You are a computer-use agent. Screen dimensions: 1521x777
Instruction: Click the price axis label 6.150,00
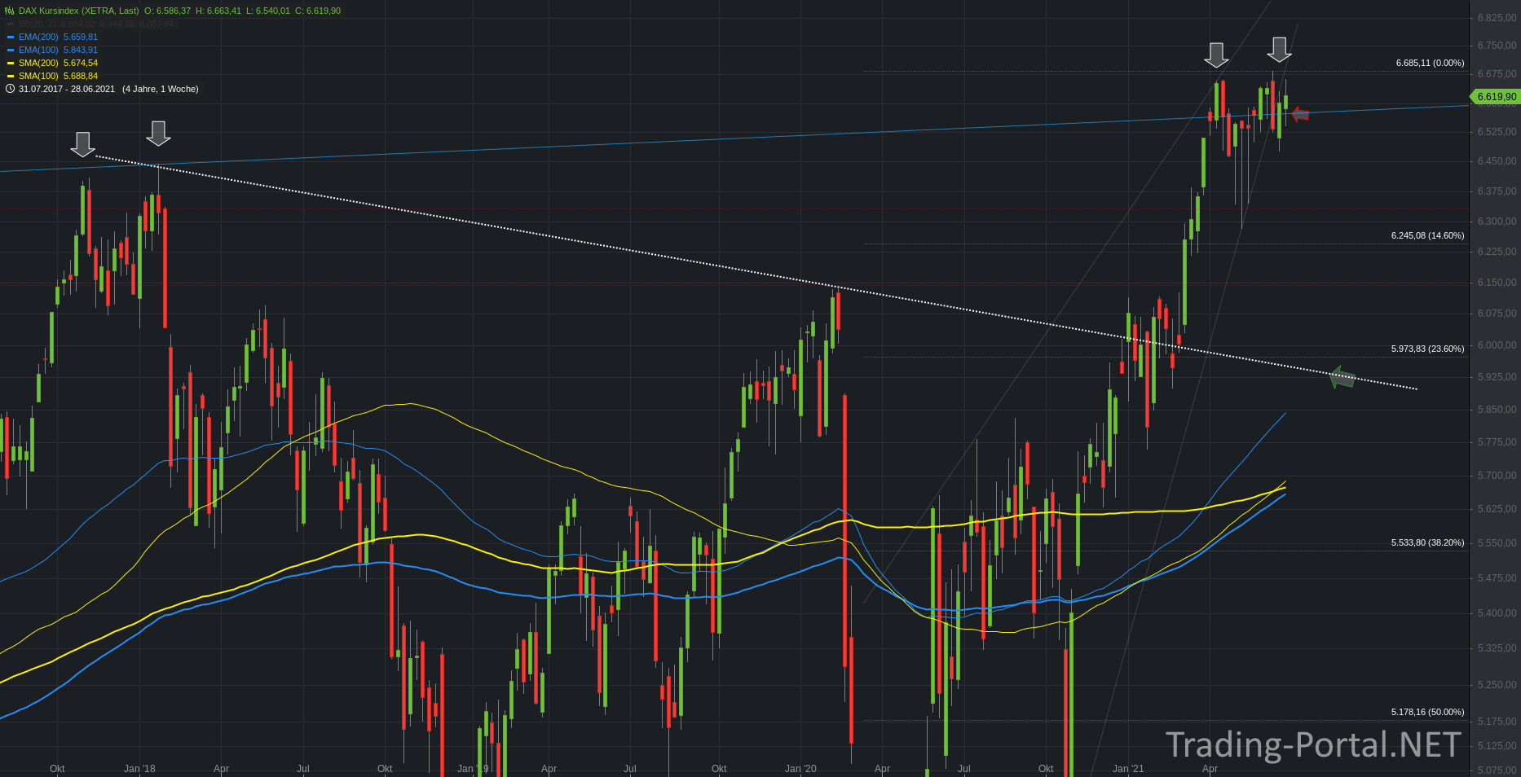pyautogui.click(x=1497, y=283)
